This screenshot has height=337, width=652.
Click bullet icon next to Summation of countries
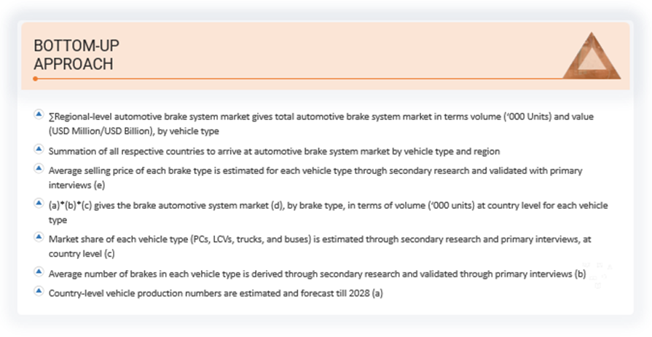coord(38,150)
